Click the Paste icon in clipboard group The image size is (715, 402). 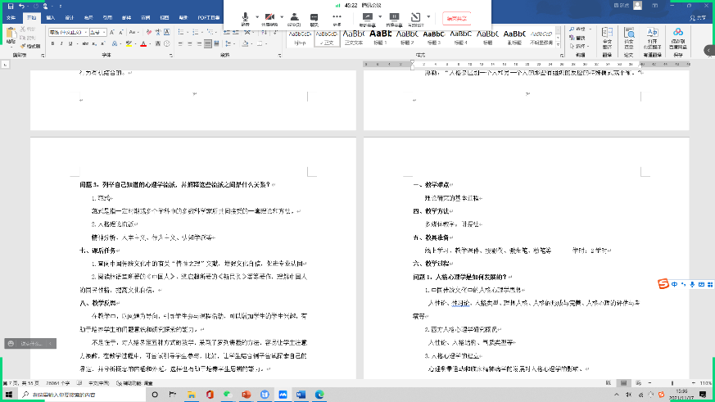point(11,37)
